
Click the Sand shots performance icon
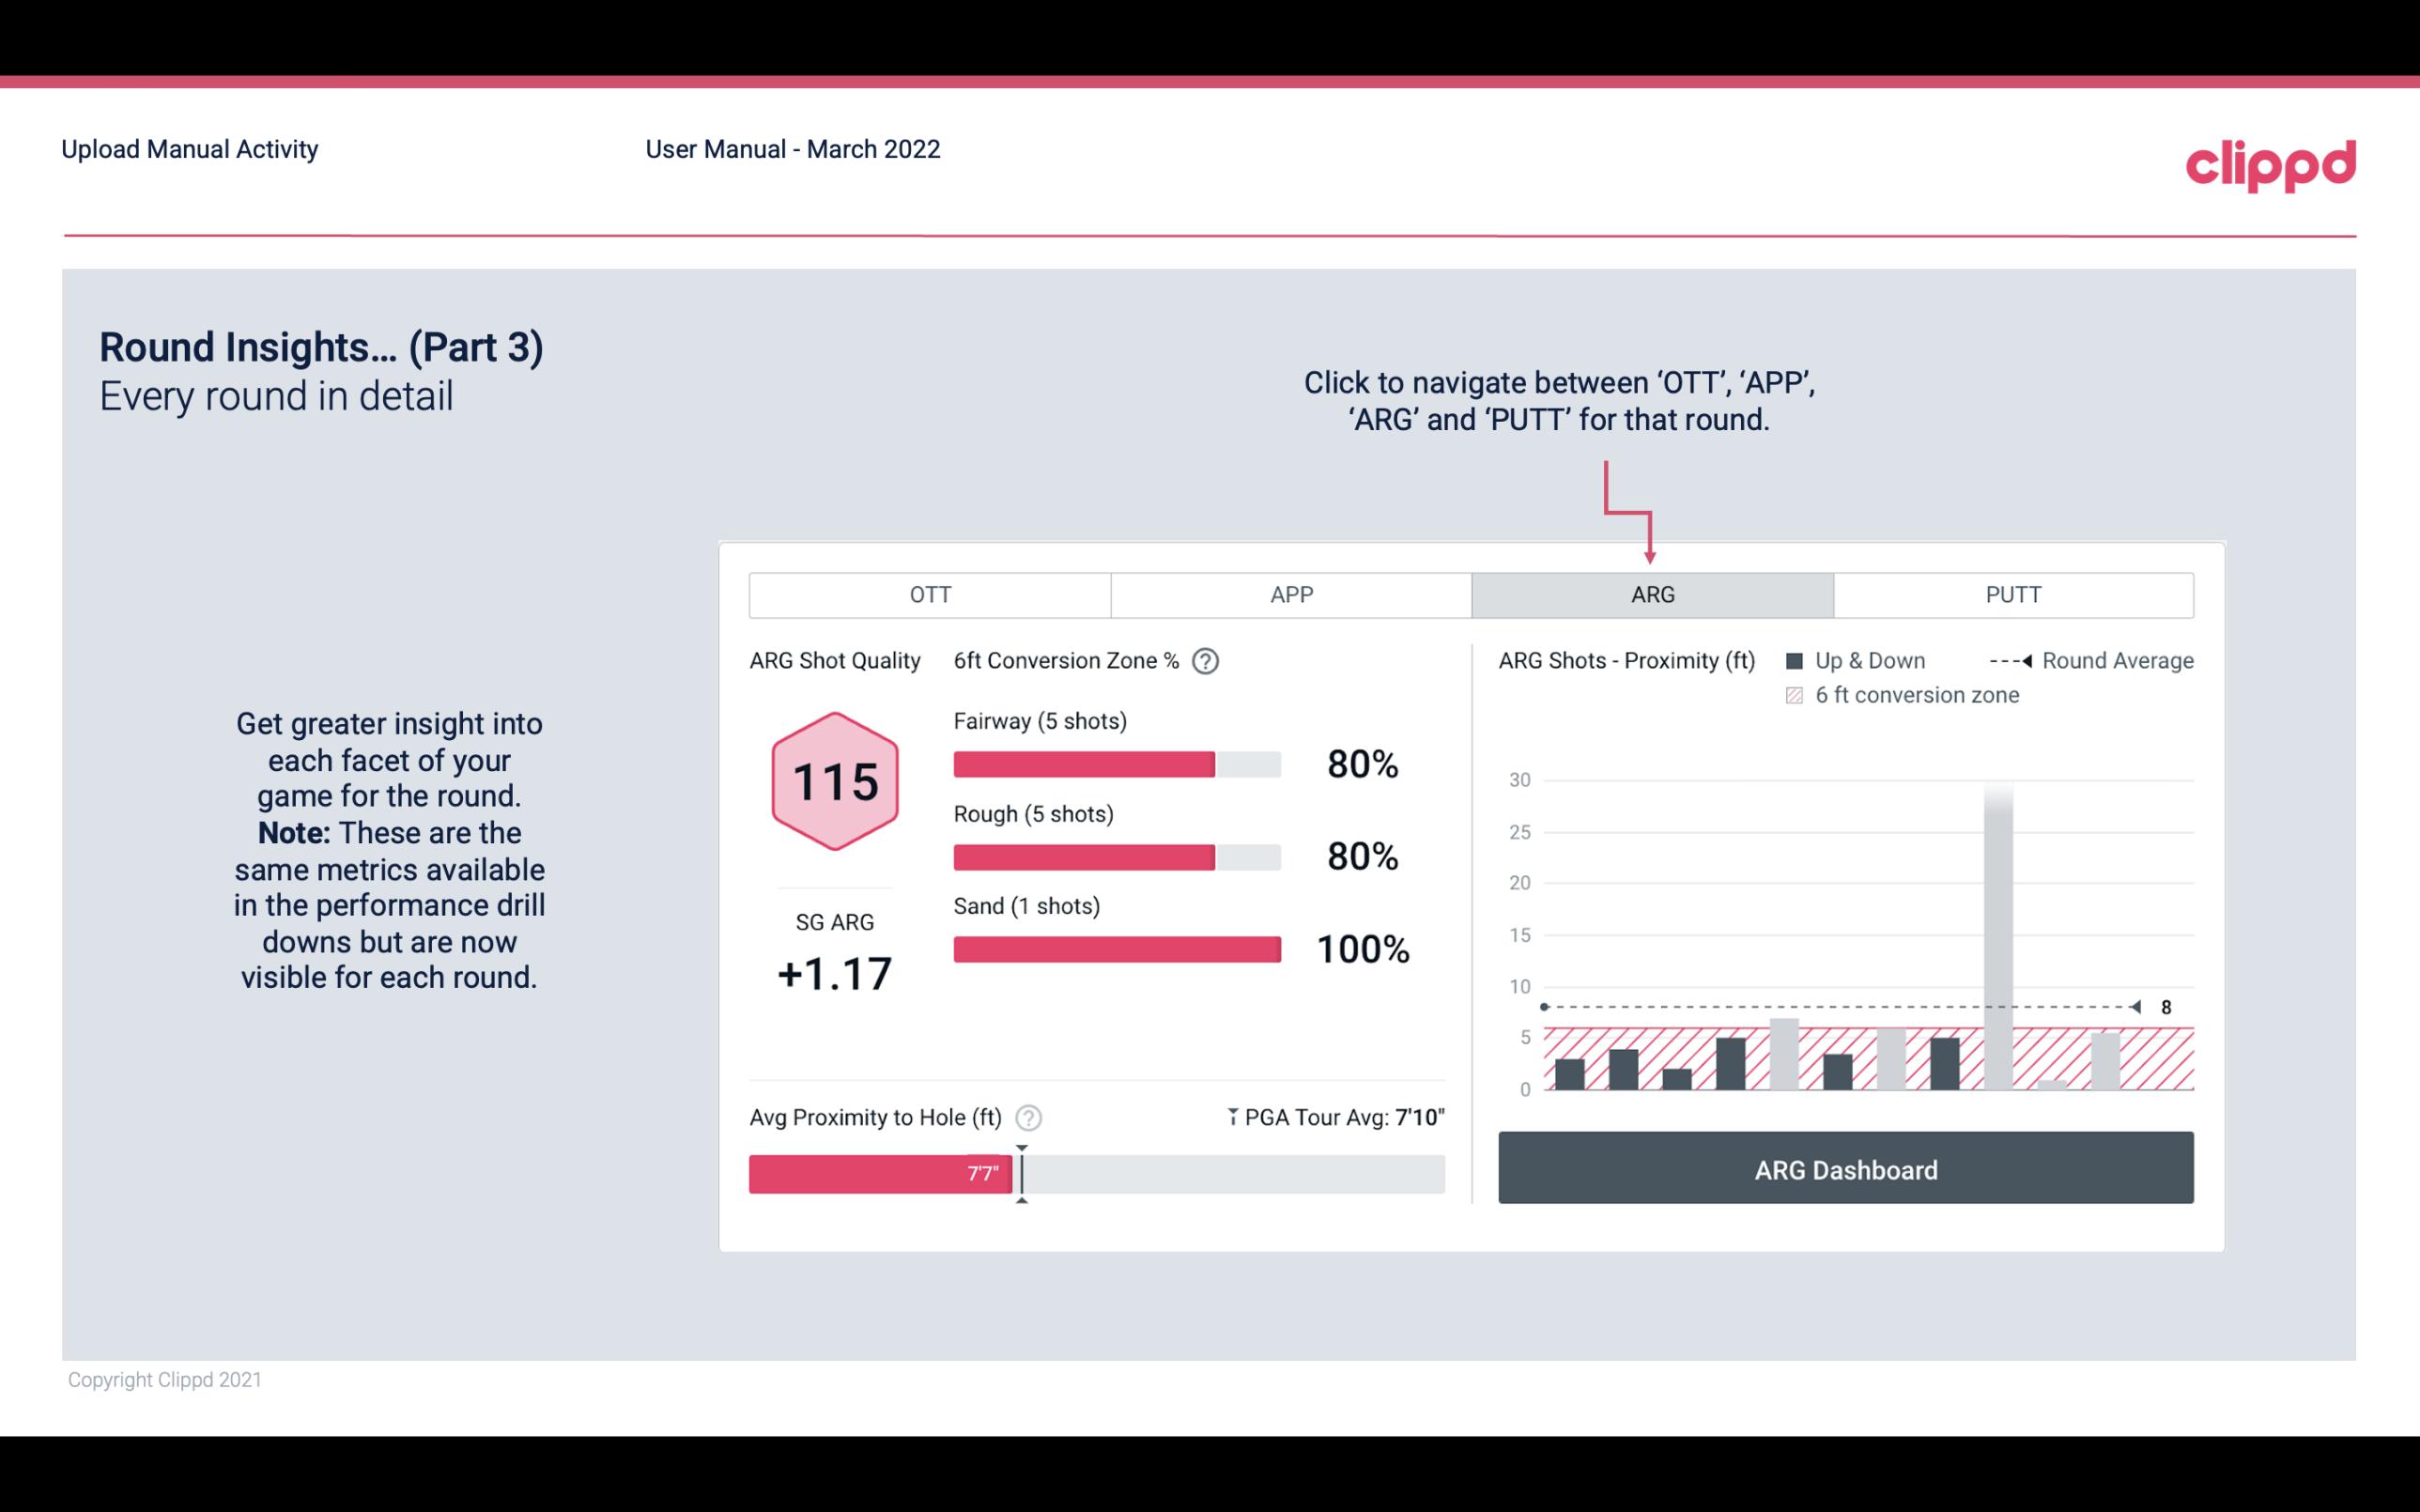(1116, 946)
